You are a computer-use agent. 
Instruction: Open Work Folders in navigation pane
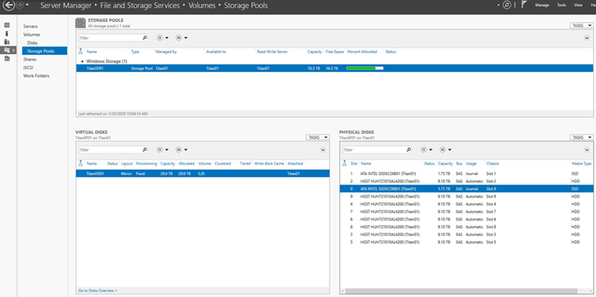click(36, 76)
